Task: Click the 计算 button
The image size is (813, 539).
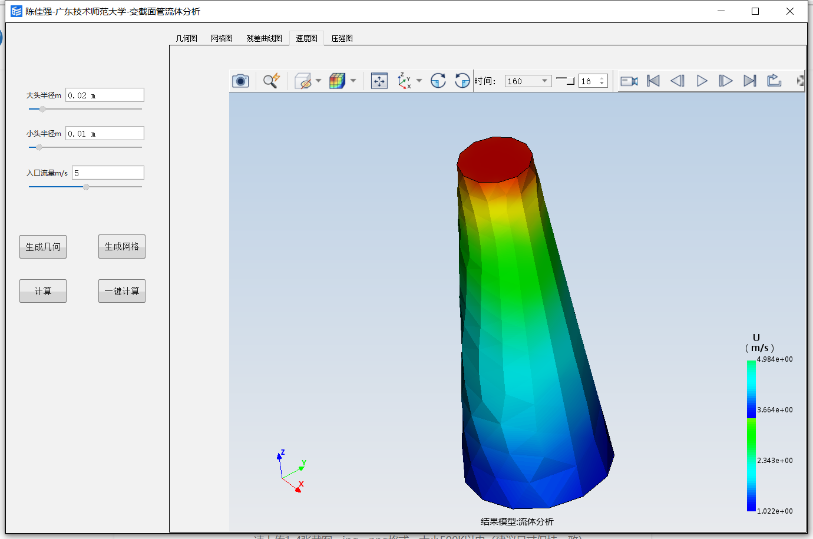Action: 43,291
